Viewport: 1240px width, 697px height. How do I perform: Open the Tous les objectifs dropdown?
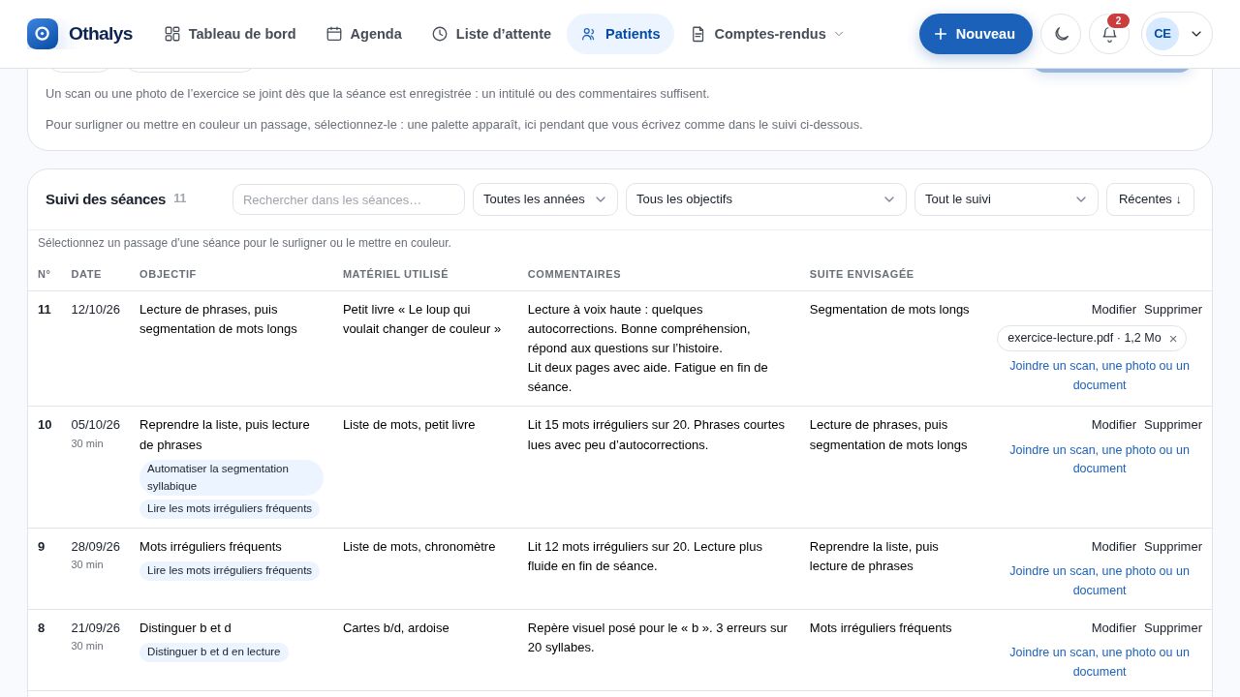[766, 199]
